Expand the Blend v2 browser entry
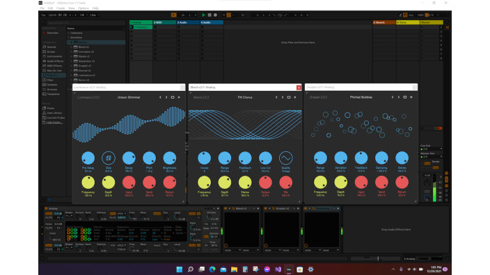Image resolution: width=490 pixels, height=275 pixels. [x=71, y=47]
